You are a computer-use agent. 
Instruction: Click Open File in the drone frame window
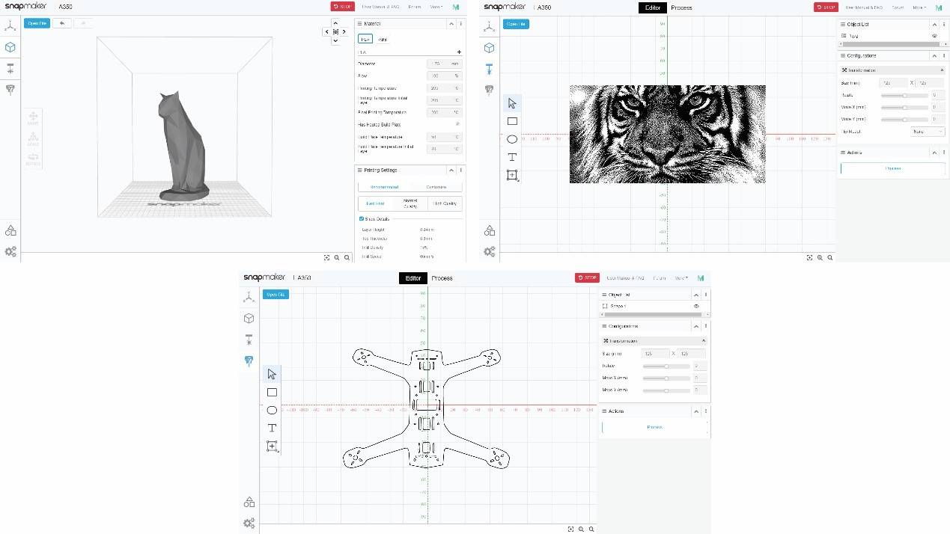coord(275,294)
